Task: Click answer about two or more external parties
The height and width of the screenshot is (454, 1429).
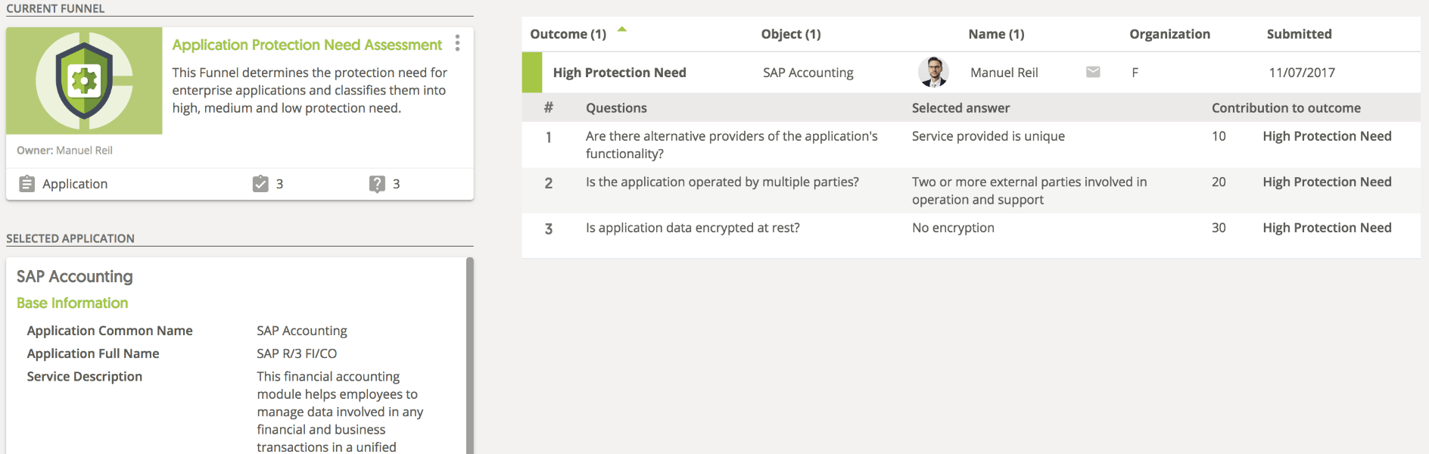Action: [x=1029, y=191]
